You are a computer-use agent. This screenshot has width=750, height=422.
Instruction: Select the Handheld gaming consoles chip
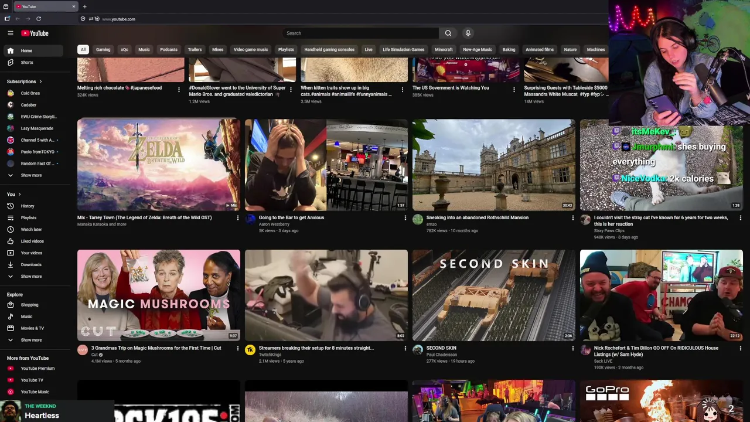329,50
